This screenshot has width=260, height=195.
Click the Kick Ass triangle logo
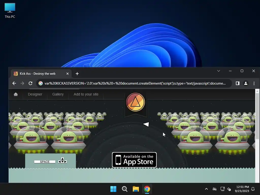pyautogui.click(x=136, y=102)
